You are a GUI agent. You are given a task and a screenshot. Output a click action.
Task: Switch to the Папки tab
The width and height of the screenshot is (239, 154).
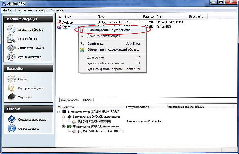(87, 100)
